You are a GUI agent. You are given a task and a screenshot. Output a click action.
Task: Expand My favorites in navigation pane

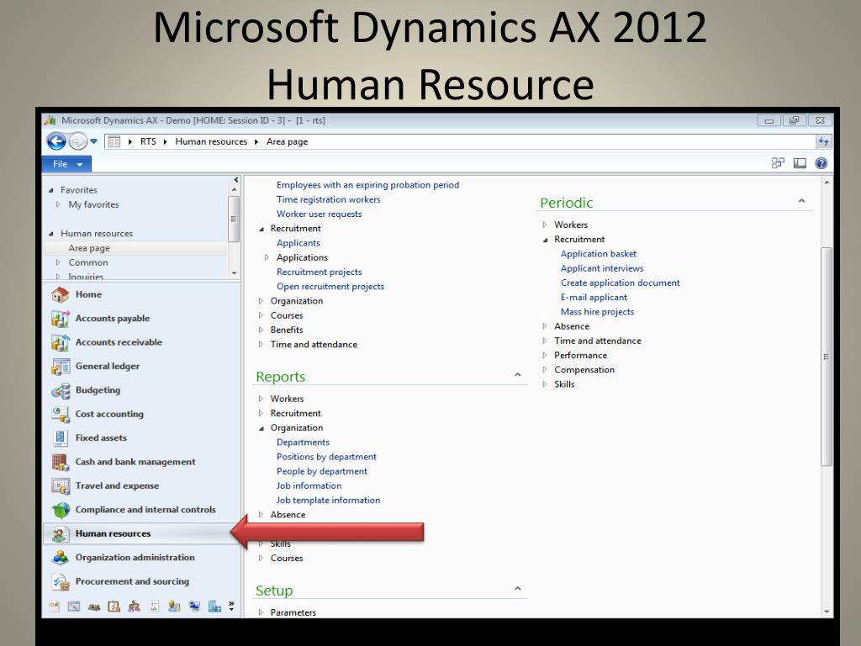pyautogui.click(x=58, y=204)
